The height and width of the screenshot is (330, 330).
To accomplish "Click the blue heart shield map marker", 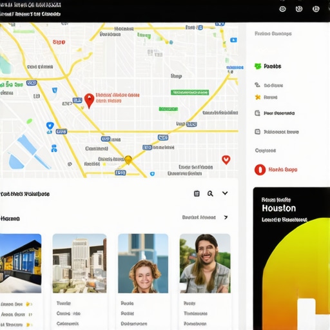I will click(x=50, y=126).
